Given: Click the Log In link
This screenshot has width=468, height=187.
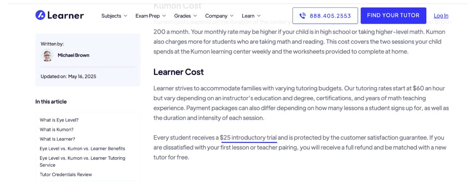Looking at the screenshot, I should pyautogui.click(x=441, y=16).
